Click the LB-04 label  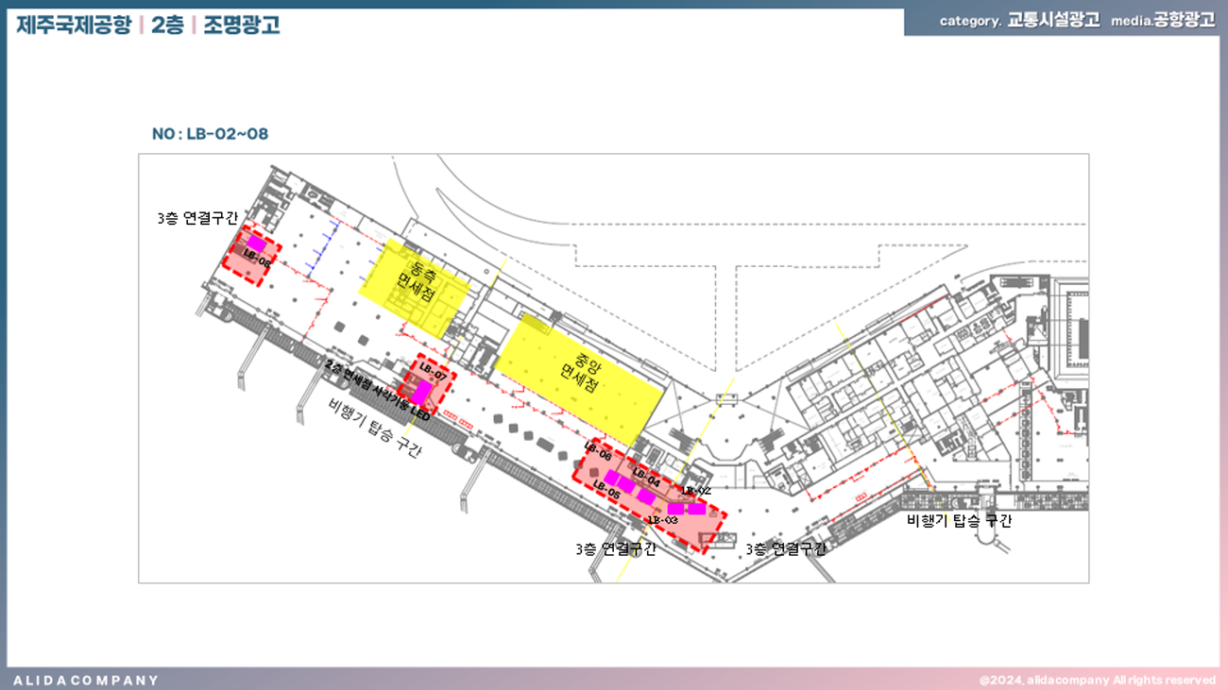(x=646, y=478)
